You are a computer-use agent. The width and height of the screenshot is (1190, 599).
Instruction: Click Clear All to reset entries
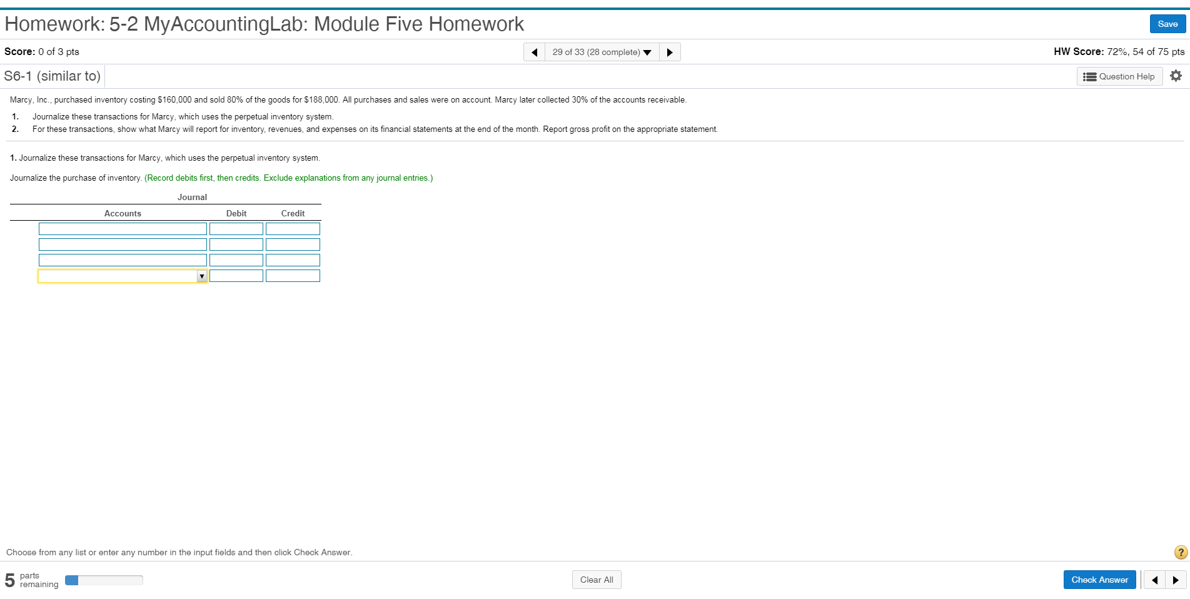(x=596, y=580)
